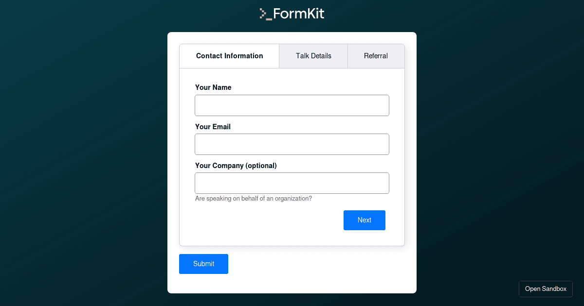Viewport: 584px width, 306px height.
Task: Click the Your Email label
Action: tap(213, 127)
